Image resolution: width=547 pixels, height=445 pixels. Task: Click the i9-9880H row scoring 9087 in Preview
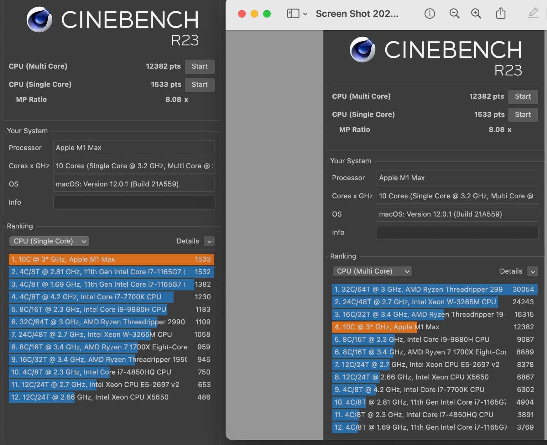coord(435,340)
